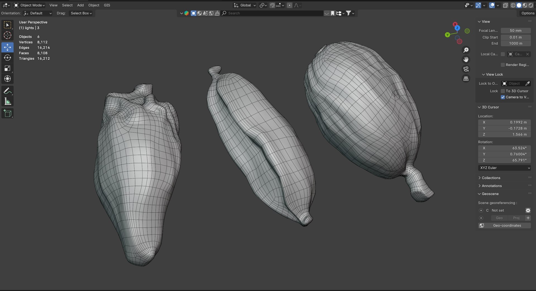The width and height of the screenshot is (536, 291).
Task: Activate the Scale tool
Action: coord(8,68)
